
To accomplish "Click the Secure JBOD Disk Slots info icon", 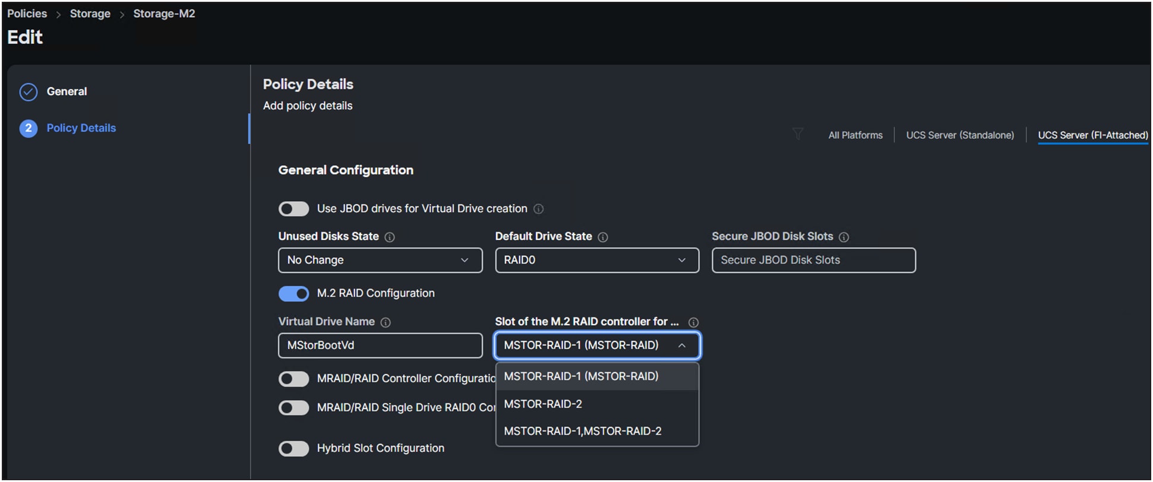I will coord(844,237).
